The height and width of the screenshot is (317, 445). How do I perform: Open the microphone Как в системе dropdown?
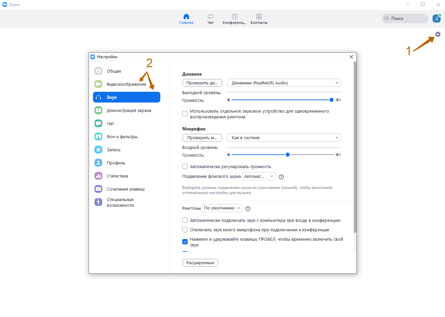(x=284, y=137)
